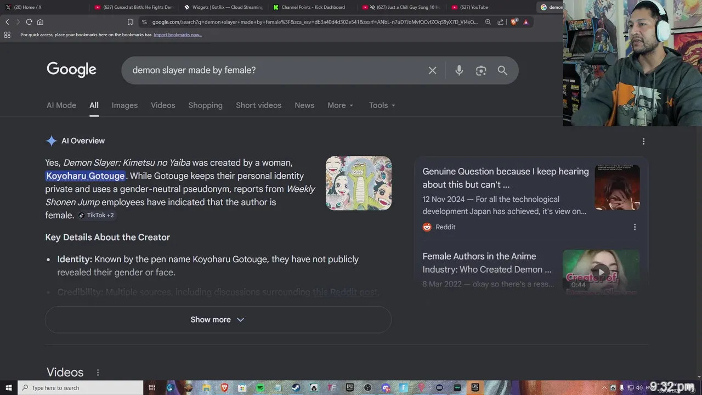Click the browser address bar URL
The image size is (702, 395).
pyautogui.click(x=315, y=22)
